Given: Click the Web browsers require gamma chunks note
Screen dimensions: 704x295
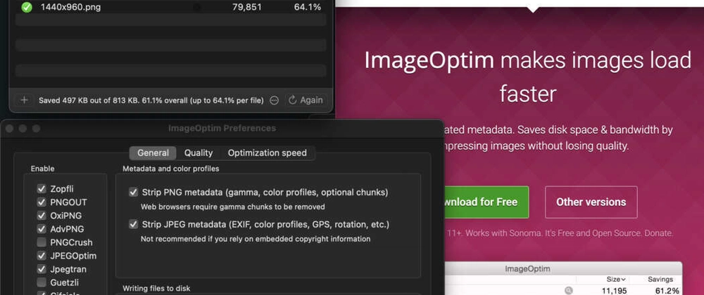Looking at the screenshot, I should coord(232,206).
